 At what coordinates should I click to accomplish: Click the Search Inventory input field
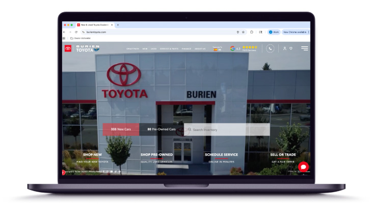pos(227,129)
